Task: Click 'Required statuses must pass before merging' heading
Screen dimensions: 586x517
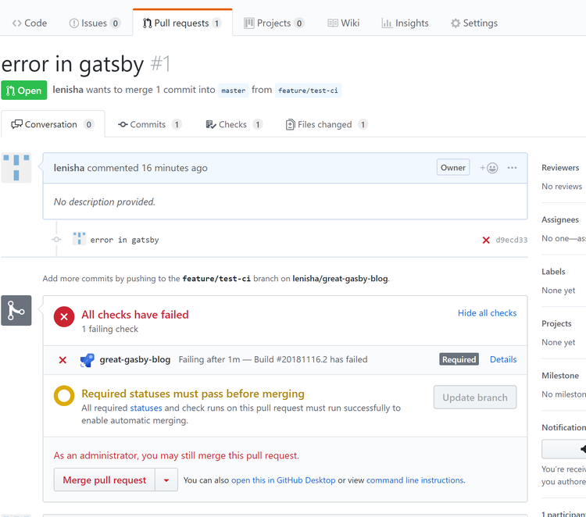Action: (x=193, y=394)
